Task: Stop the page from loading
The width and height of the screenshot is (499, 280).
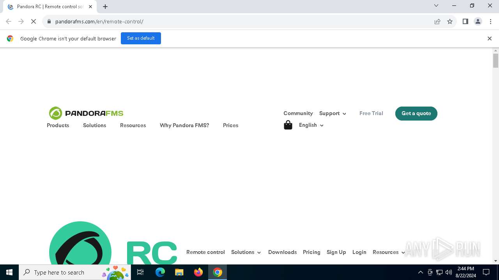Action: [x=34, y=21]
